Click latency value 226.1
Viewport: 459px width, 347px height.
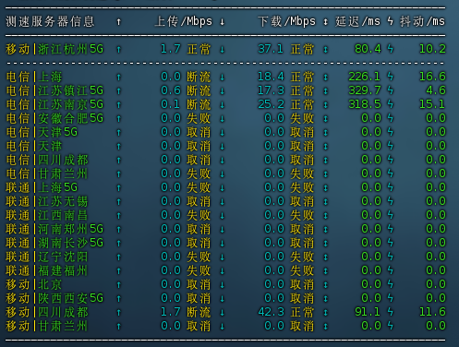[x=365, y=77]
